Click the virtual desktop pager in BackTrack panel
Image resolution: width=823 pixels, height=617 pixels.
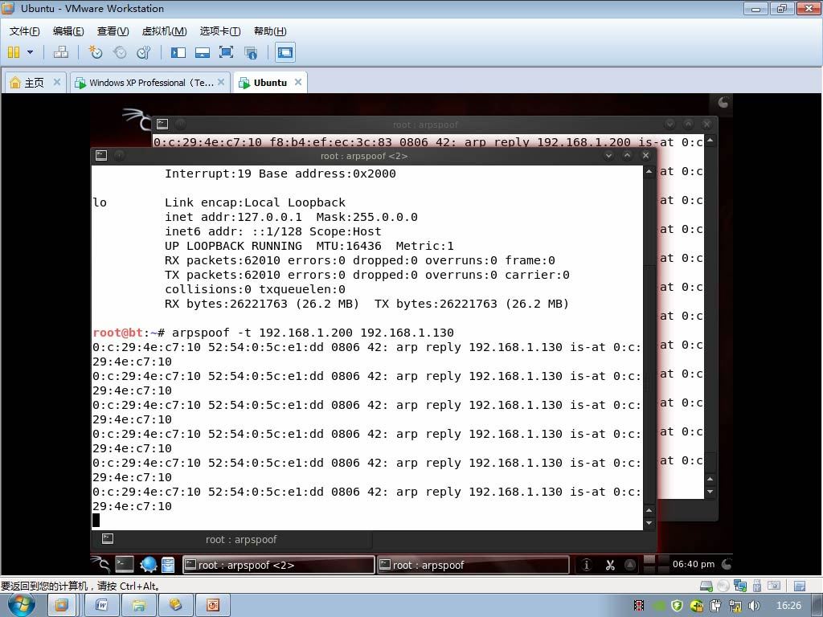point(656,565)
